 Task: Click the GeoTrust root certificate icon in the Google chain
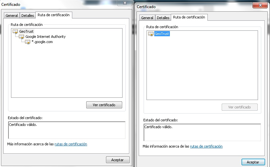pyautogui.click(x=15, y=31)
